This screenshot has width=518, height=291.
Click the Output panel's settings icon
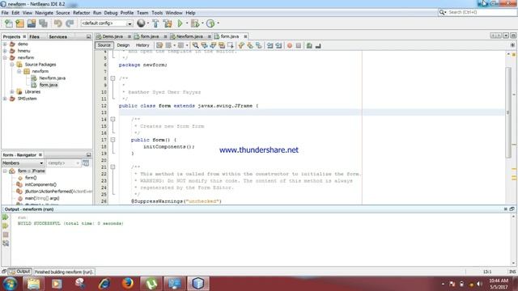[6, 243]
